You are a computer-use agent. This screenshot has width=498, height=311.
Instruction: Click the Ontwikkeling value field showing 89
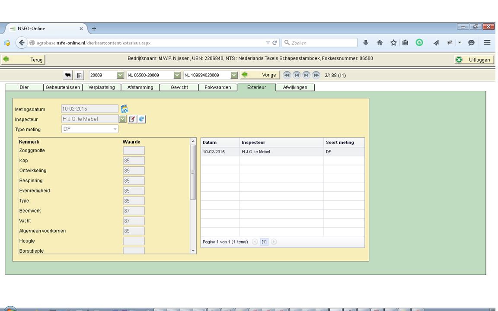134,171
